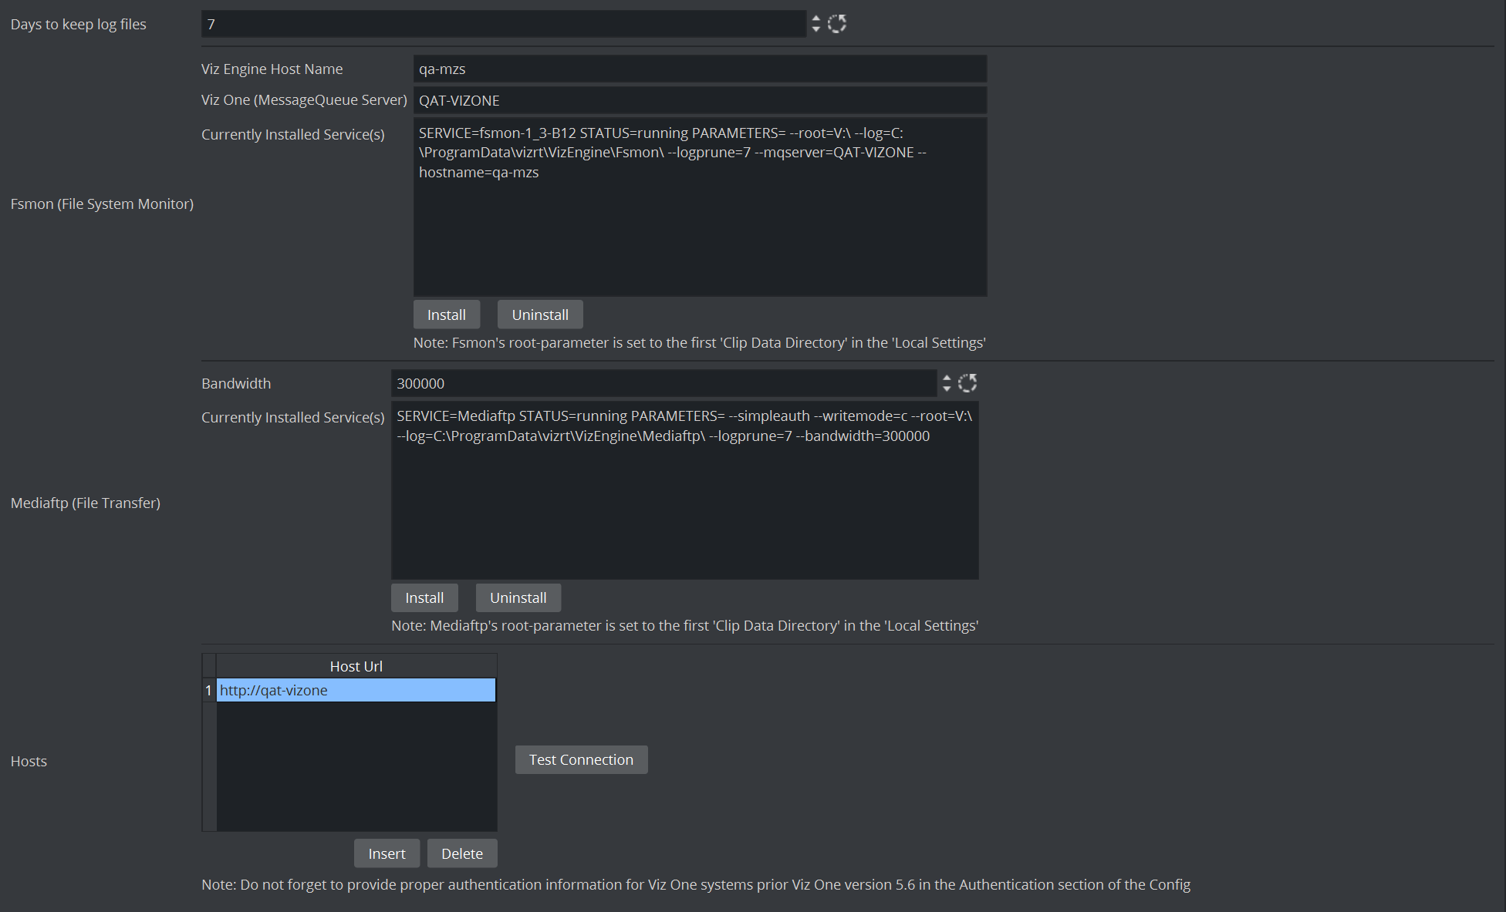The height and width of the screenshot is (912, 1506).
Task: Insert a new host URL row
Action: (x=387, y=853)
